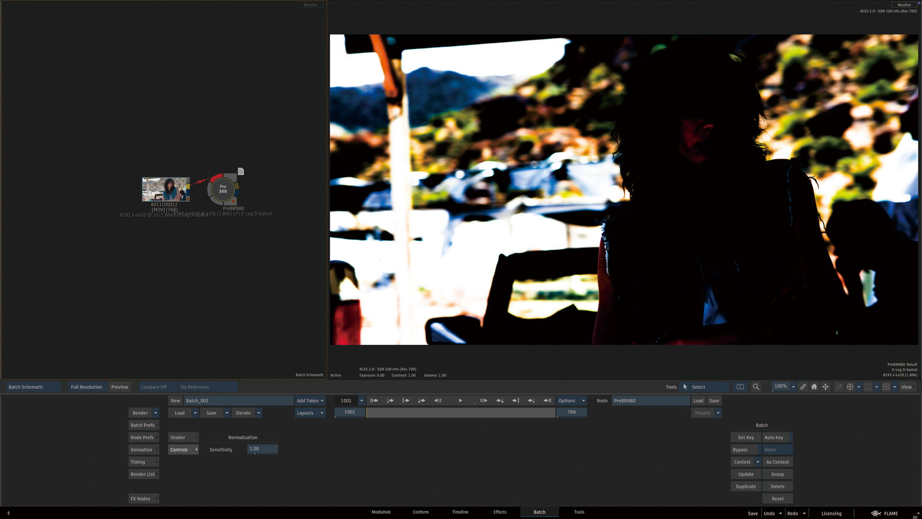
Task: Toggle Bypass for the node
Action: click(744, 450)
